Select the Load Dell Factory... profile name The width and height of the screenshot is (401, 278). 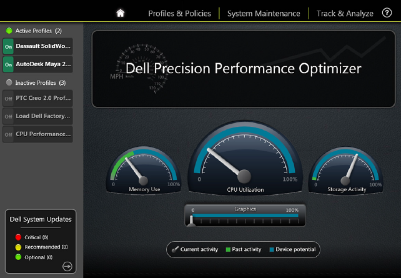point(42,116)
